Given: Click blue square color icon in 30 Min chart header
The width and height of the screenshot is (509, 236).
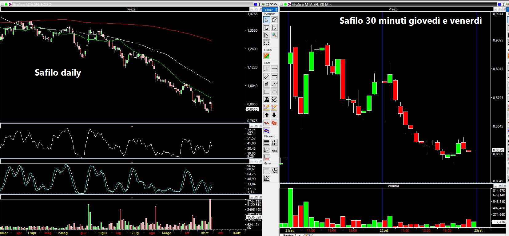Looking at the screenshot, I should click(x=499, y=4).
